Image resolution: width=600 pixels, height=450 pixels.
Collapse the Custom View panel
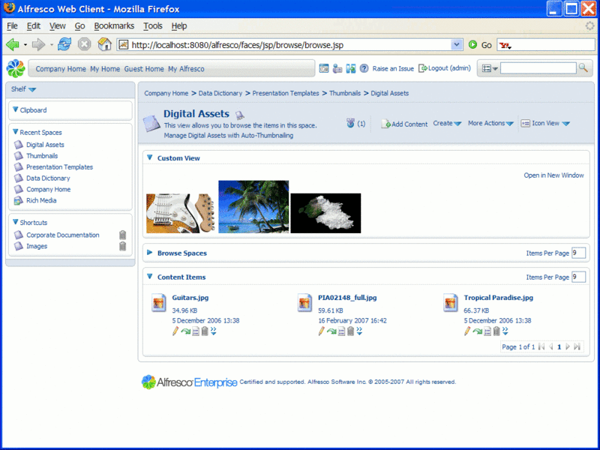click(x=150, y=157)
